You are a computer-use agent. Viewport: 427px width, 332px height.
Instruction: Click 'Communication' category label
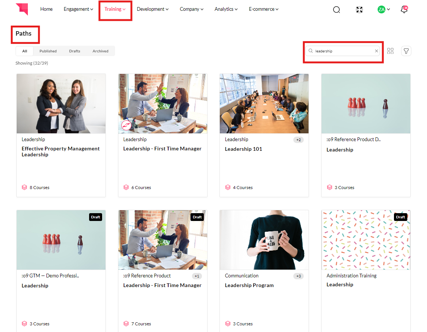point(242,276)
